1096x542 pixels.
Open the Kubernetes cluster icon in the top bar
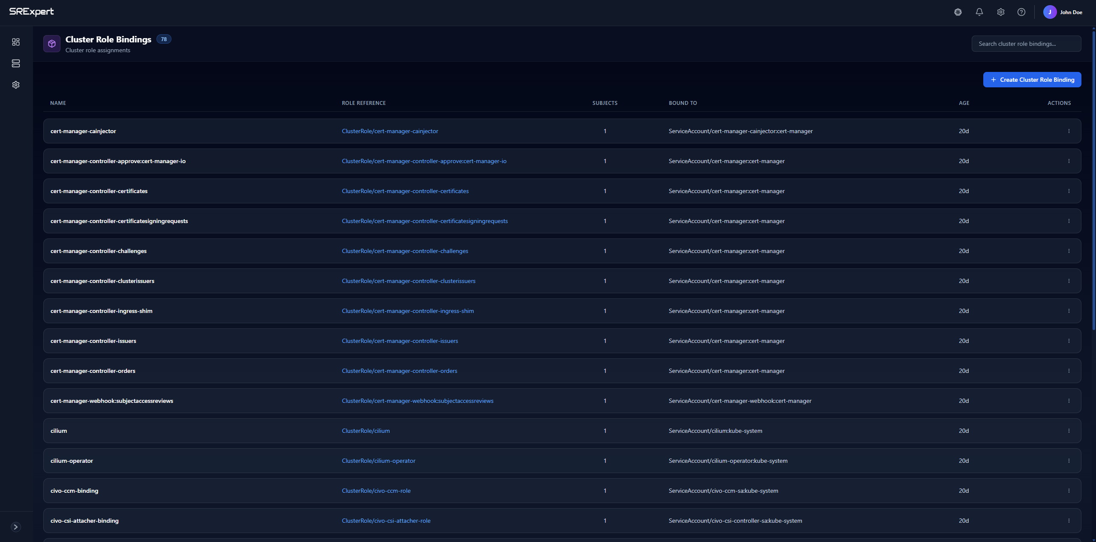pyautogui.click(x=958, y=12)
